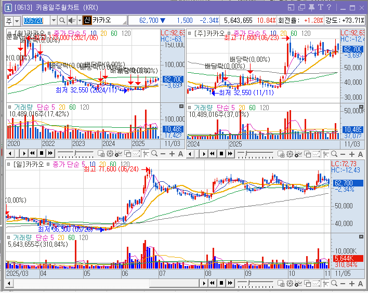
Task: Click the daily chart zoom slider
Action: 255,284
